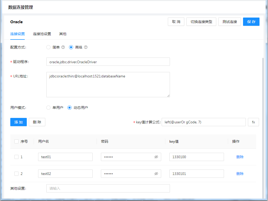Click help icon next to 高级 option
The height and width of the screenshot is (201, 268).
86,47
